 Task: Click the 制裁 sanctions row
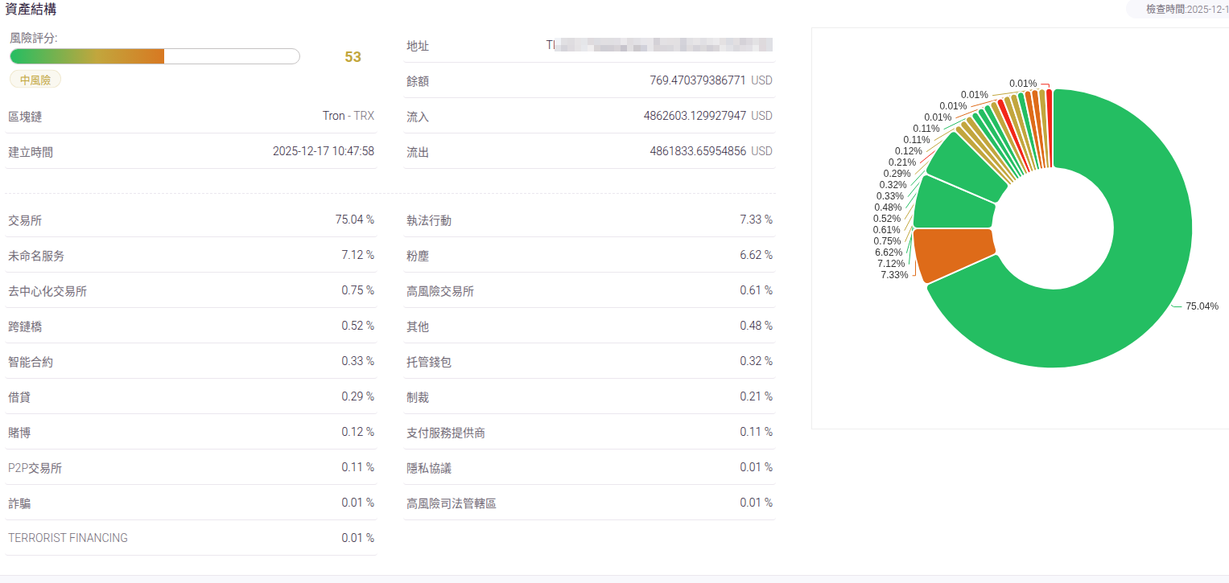pyautogui.click(x=589, y=396)
